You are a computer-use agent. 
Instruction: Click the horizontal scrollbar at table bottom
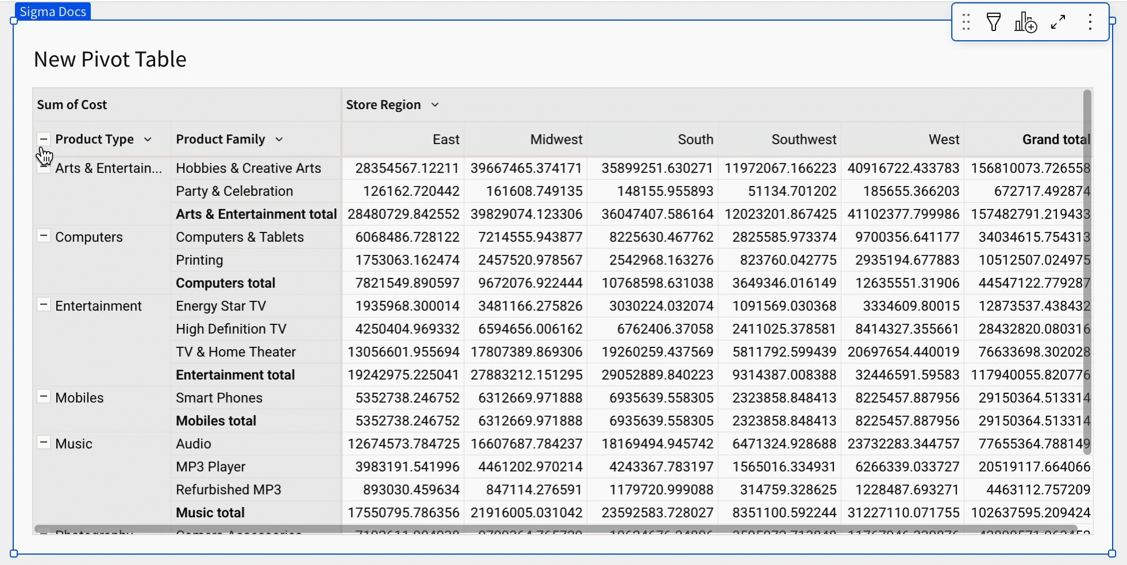click(x=555, y=528)
